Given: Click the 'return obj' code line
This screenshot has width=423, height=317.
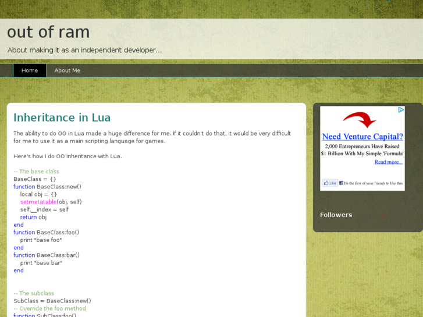Looking at the screenshot, I should (33, 217).
